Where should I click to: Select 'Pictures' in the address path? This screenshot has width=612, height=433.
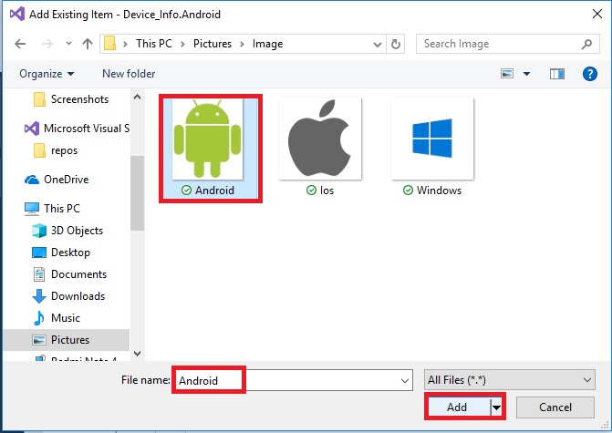point(213,44)
